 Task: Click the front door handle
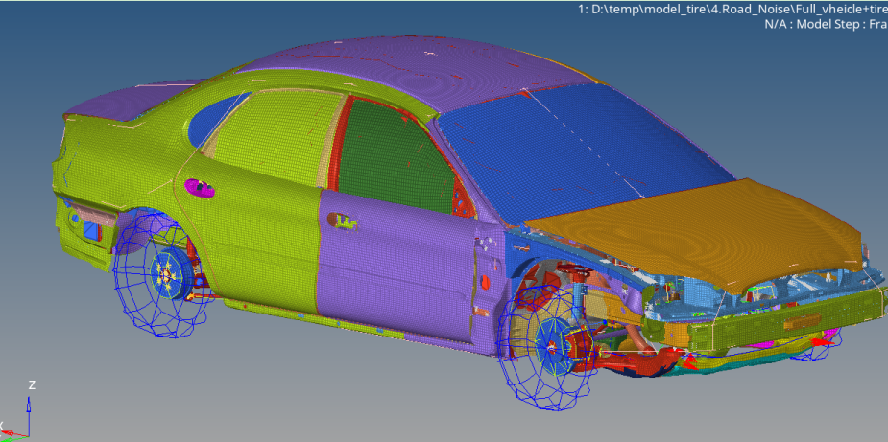[346, 221]
